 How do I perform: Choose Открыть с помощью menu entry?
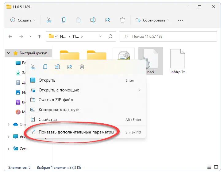click(86, 90)
